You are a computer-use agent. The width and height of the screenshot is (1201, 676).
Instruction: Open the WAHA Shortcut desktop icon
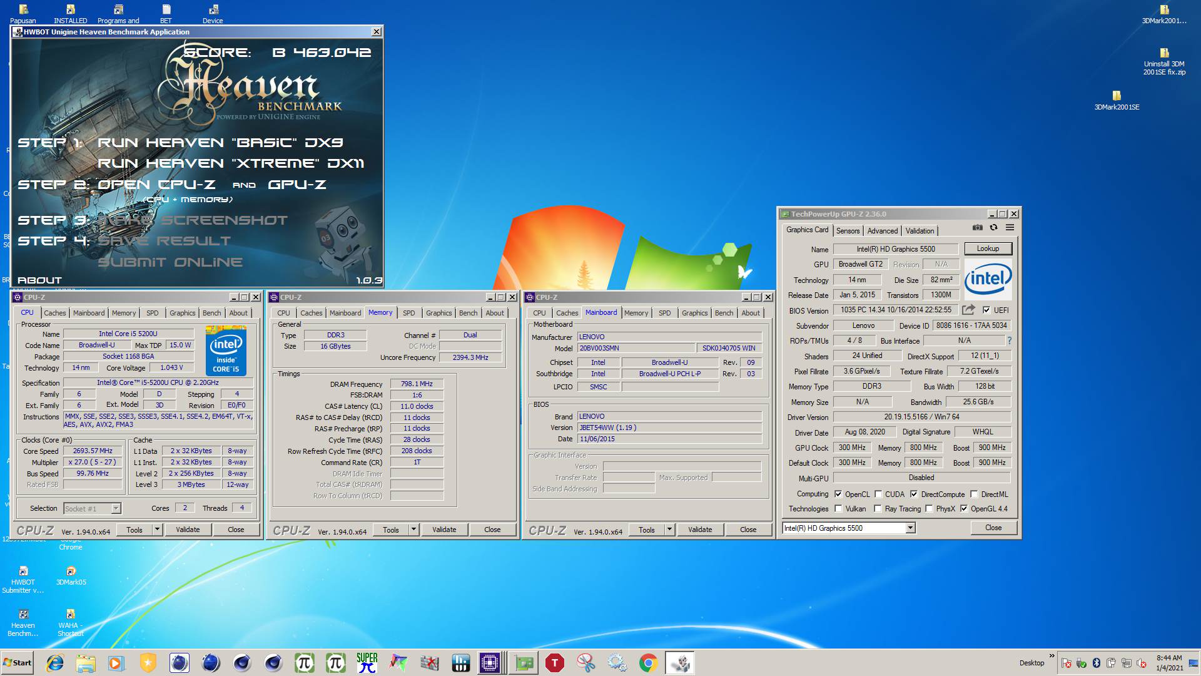pos(71,623)
